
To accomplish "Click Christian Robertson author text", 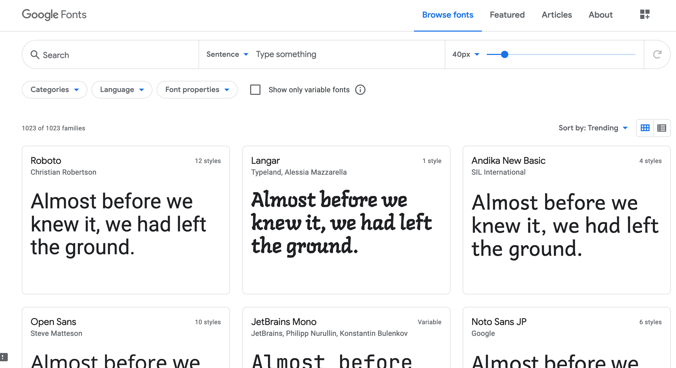I will tap(64, 172).
